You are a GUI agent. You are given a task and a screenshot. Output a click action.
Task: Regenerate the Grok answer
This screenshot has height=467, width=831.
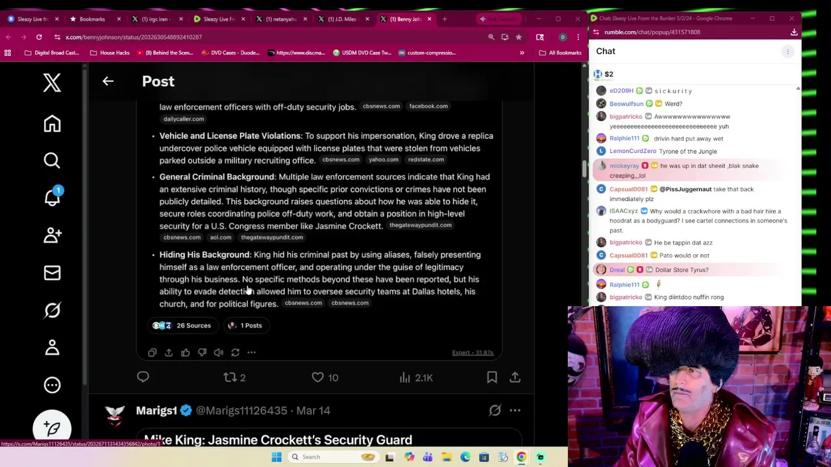point(235,352)
